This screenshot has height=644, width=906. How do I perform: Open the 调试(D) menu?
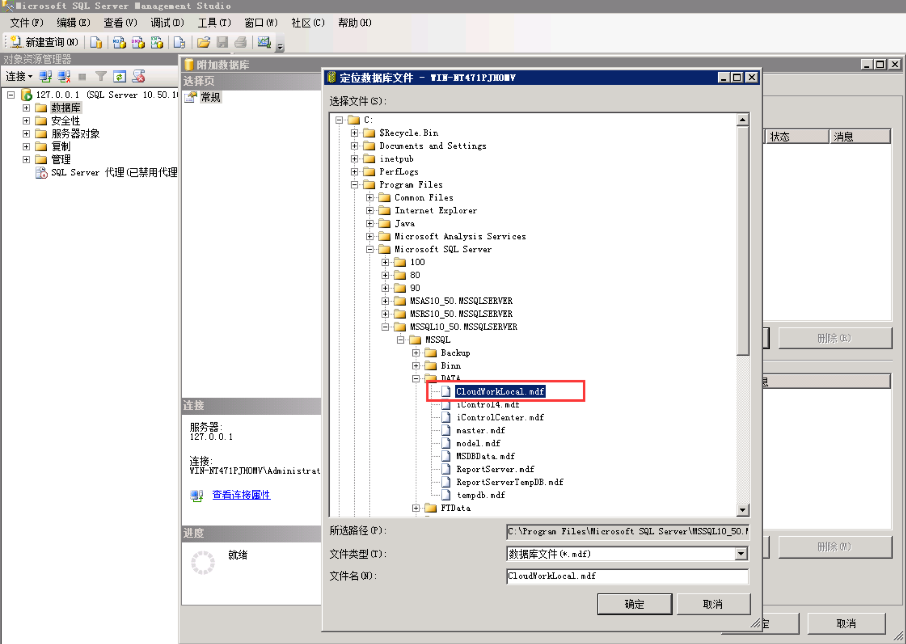coord(167,23)
